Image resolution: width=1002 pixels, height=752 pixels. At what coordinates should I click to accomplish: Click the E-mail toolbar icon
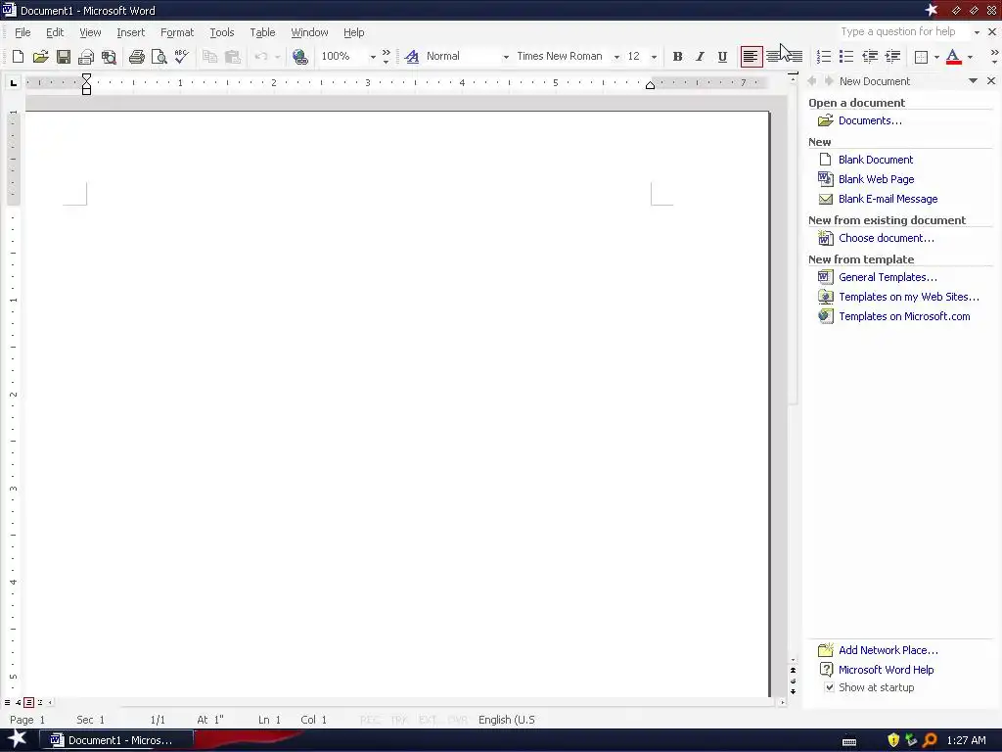tap(86, 56)
